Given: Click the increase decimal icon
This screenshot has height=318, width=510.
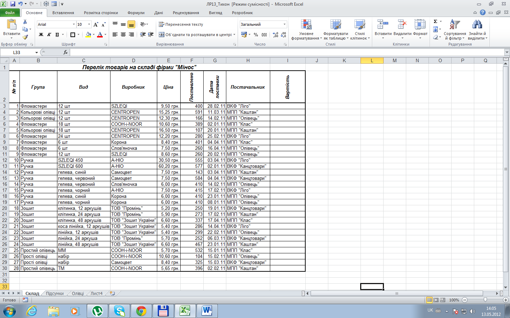Looking at the screenshot, I should [276, 35].
